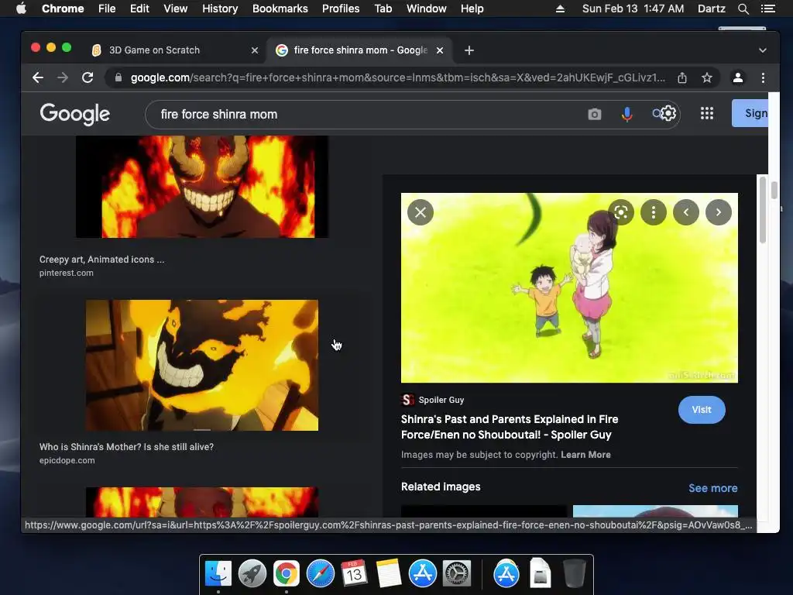Close the 3D Game on Scratch tab
793x595 pixels.
click(255, 50)
